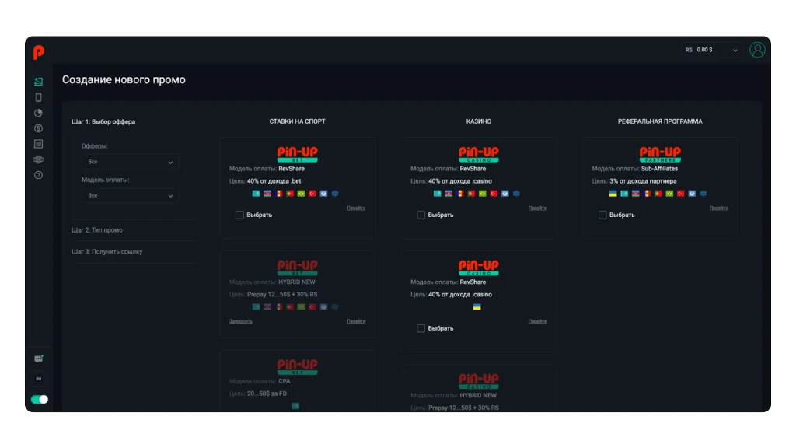The height and width of the screenshot is (448, 796).
Task: Click the Turkey flag in the .bet RevShare card
Action: pos(312,194)
